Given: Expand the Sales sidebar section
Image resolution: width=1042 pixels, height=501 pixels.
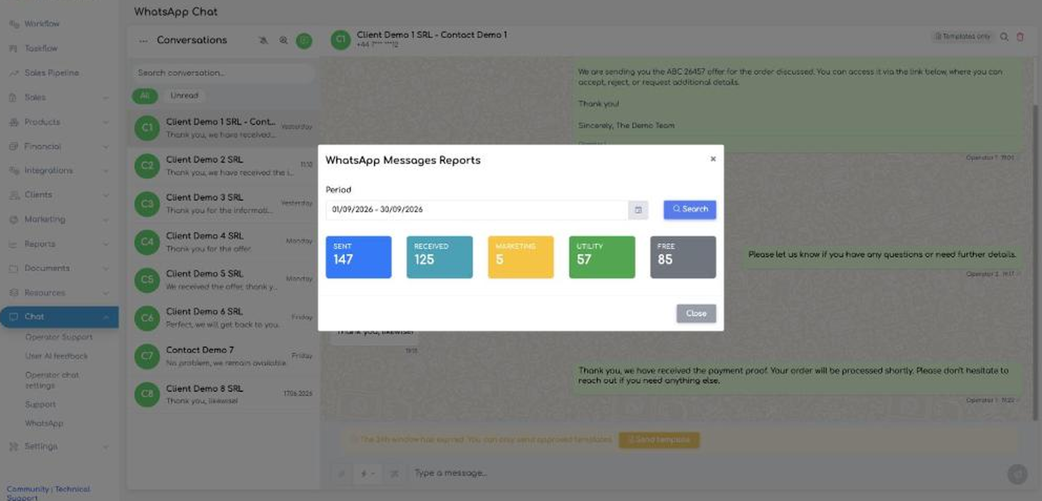Looking at the screenshot, I should (x=59, y=97).
